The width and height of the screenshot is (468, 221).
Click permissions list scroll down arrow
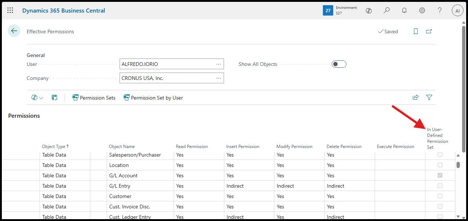coord(458,217)
